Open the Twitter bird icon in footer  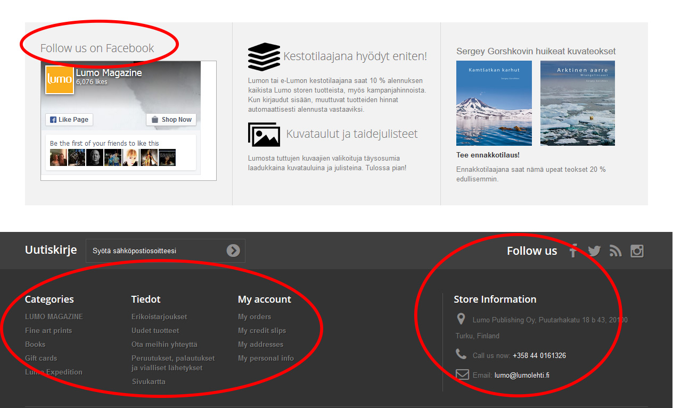(x=594, y=251)
